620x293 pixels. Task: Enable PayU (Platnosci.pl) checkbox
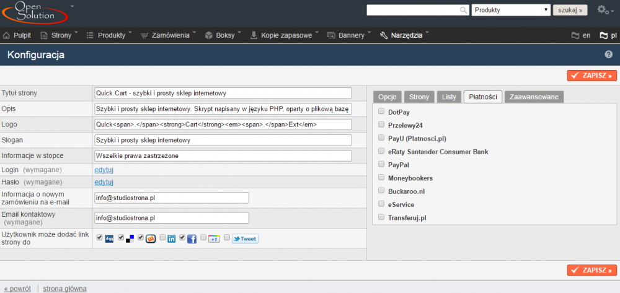(x=381, y=138)
